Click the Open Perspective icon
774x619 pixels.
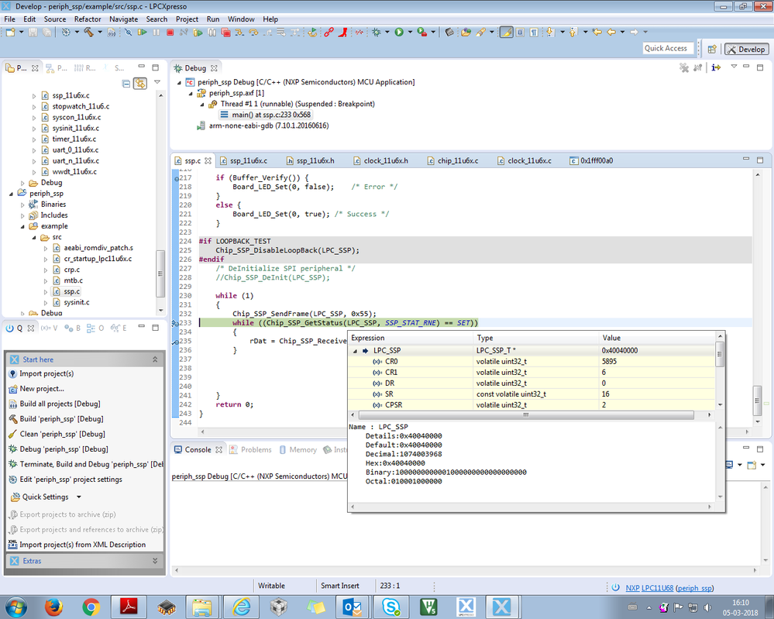tap(712, 49)
